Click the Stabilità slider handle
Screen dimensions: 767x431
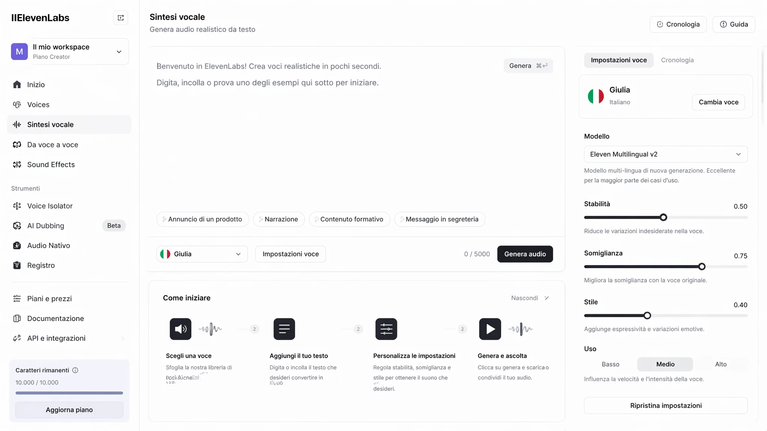[x=663, y=217]
